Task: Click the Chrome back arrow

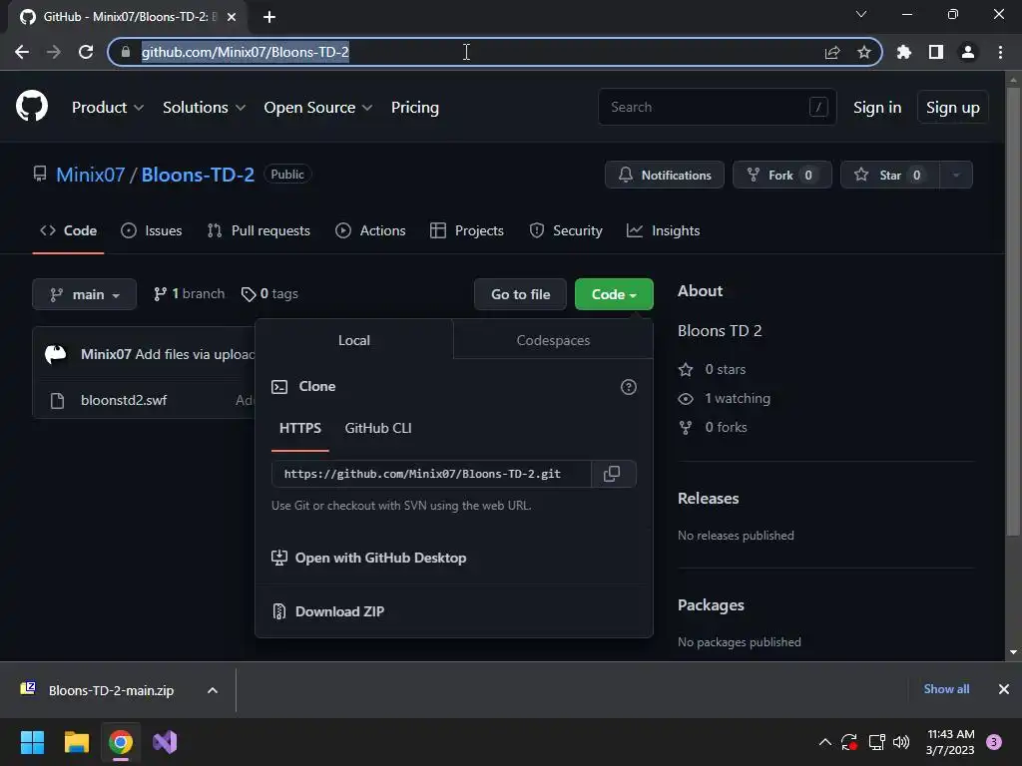Action: (x=22, y=52)
